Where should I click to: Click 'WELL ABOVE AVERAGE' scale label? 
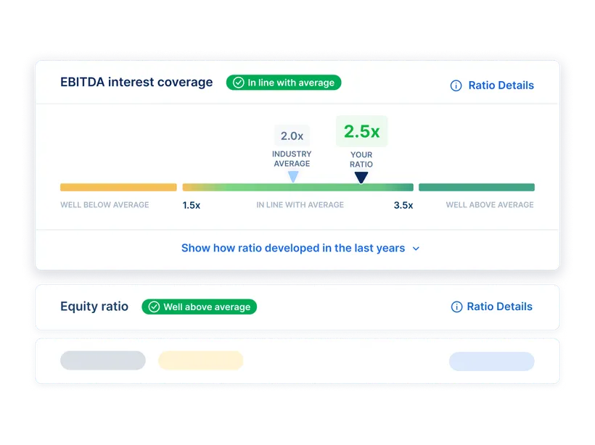pos(490,204)
